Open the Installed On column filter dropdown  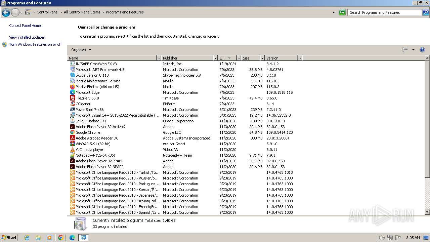pos(239,58)
